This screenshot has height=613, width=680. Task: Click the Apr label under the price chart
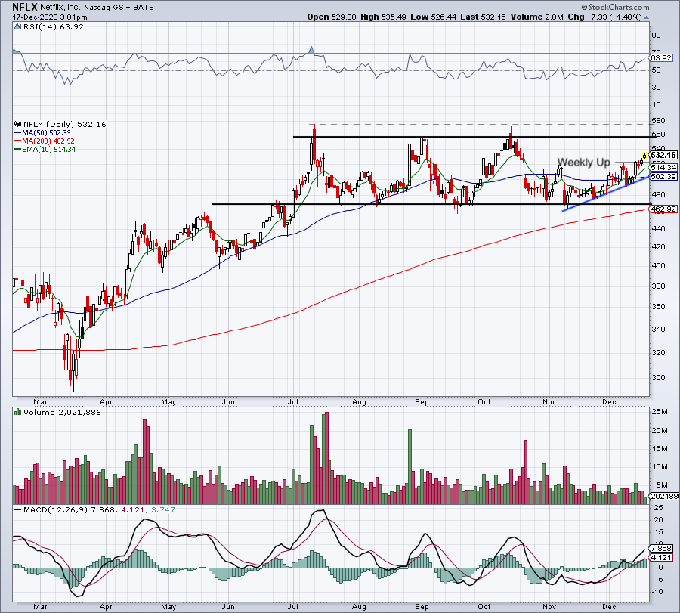click(106, 401)
